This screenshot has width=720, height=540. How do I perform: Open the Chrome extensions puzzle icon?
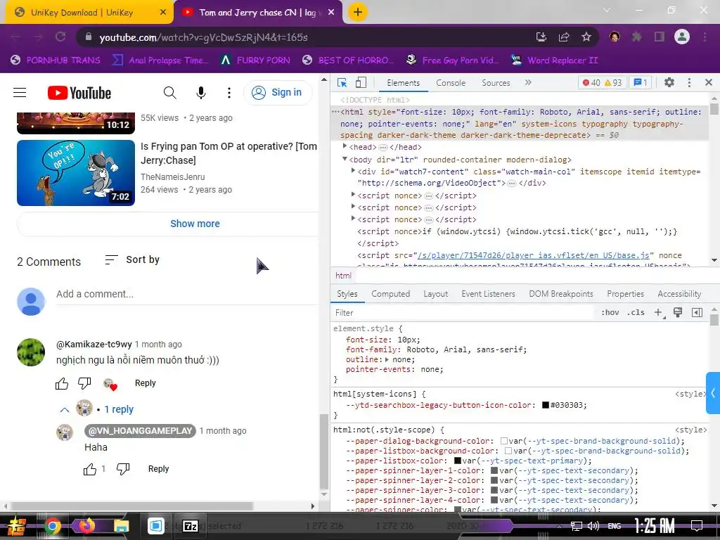637,37
